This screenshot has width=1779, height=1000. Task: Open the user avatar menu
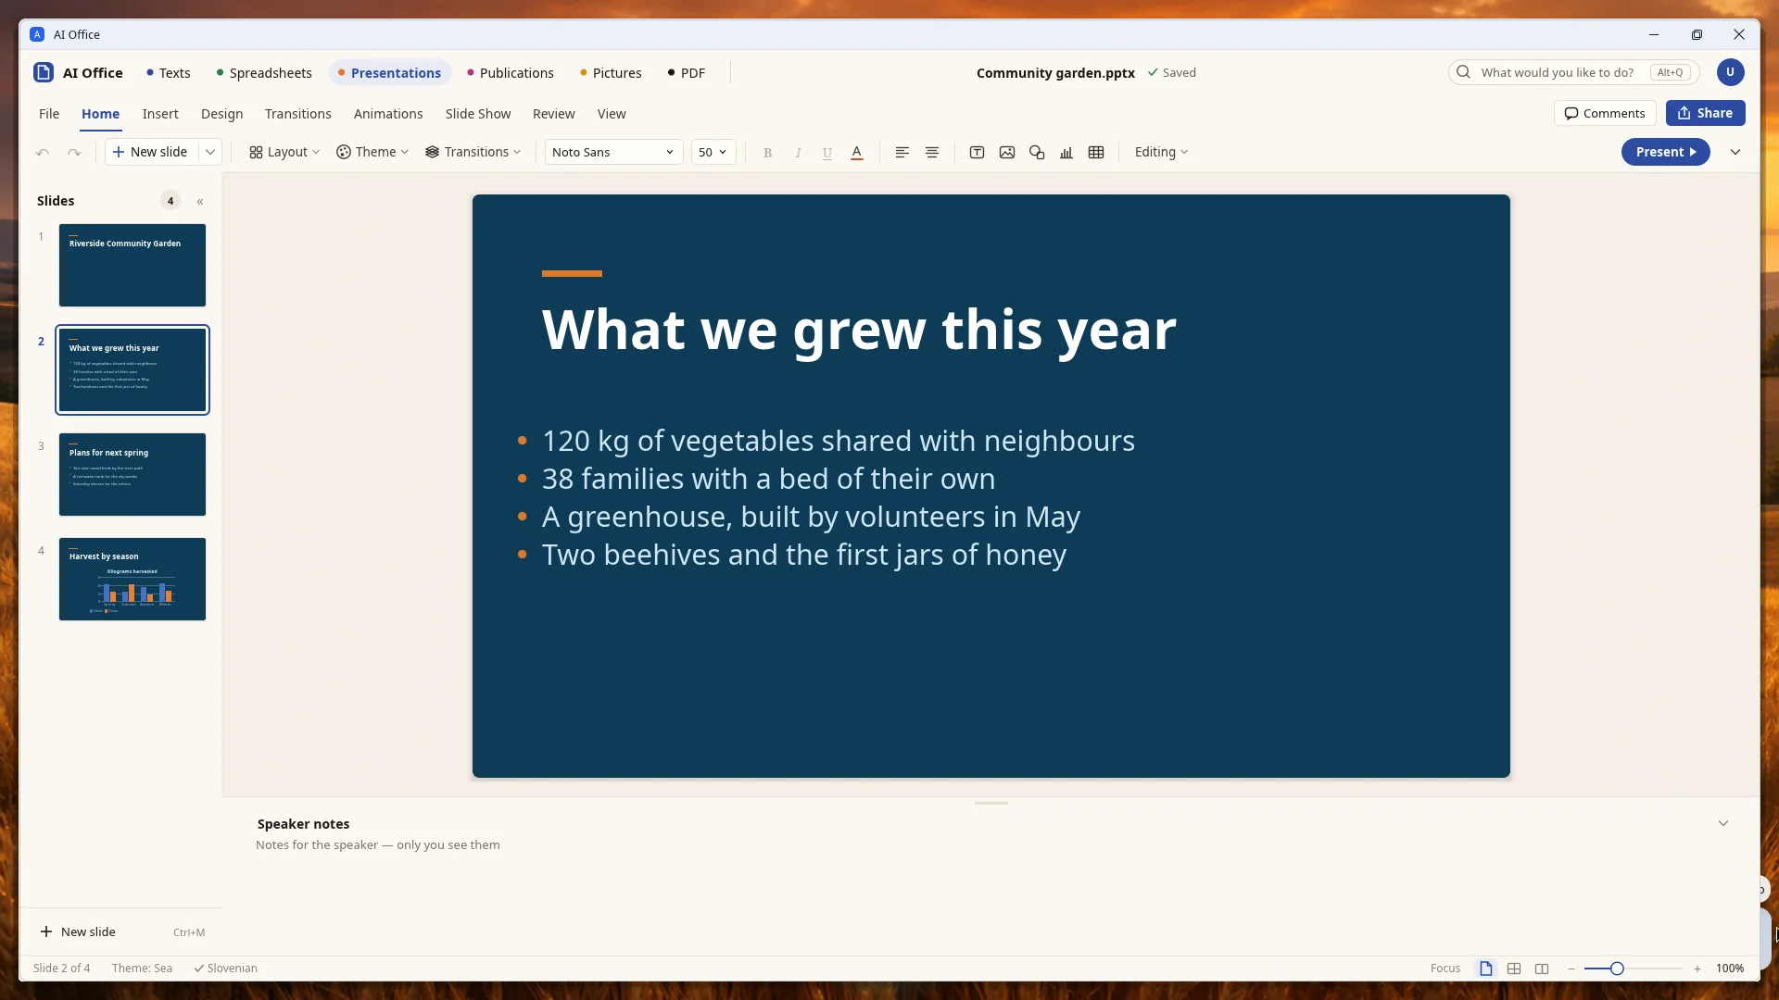click(1730, 72)
